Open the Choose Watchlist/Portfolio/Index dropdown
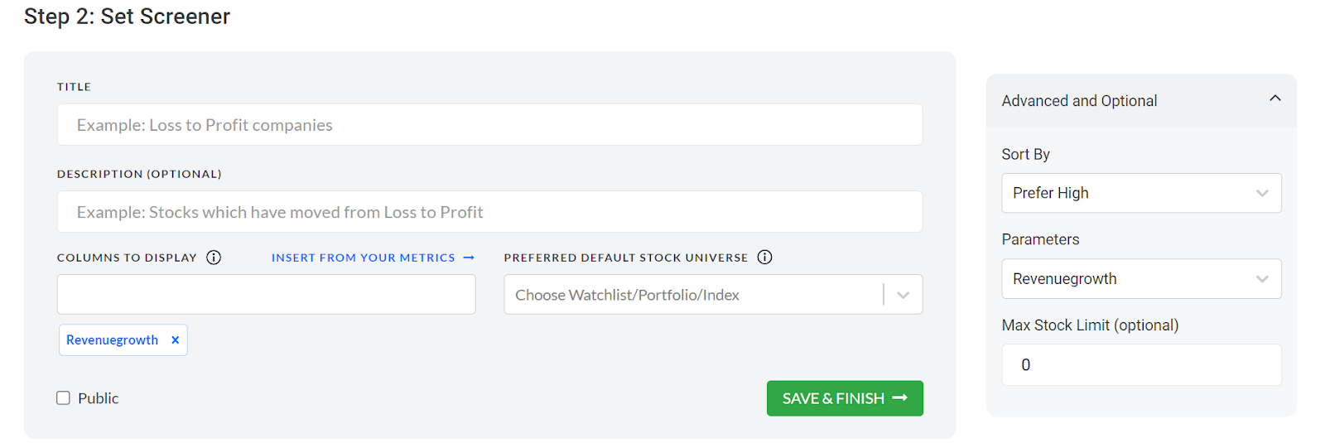Image resolution: width=1325 pixels, height=443 pixels. [713, 295]
